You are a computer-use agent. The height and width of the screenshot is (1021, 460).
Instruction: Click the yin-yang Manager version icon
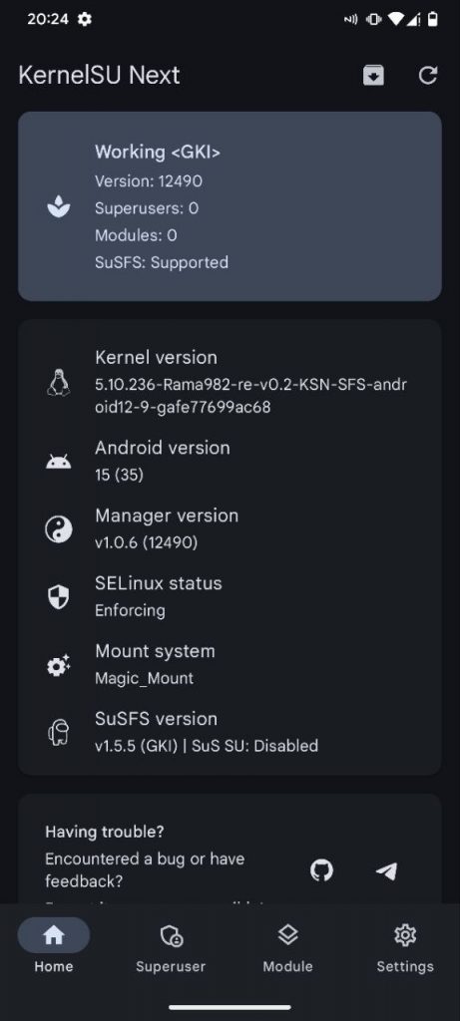tap(59, 528)
